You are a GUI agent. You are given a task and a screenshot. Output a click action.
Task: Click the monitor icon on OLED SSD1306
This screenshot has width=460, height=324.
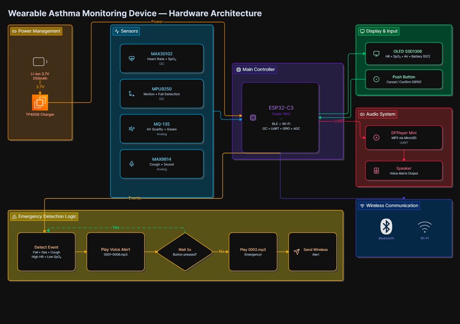pyautogui.click(x=377, y=54)
